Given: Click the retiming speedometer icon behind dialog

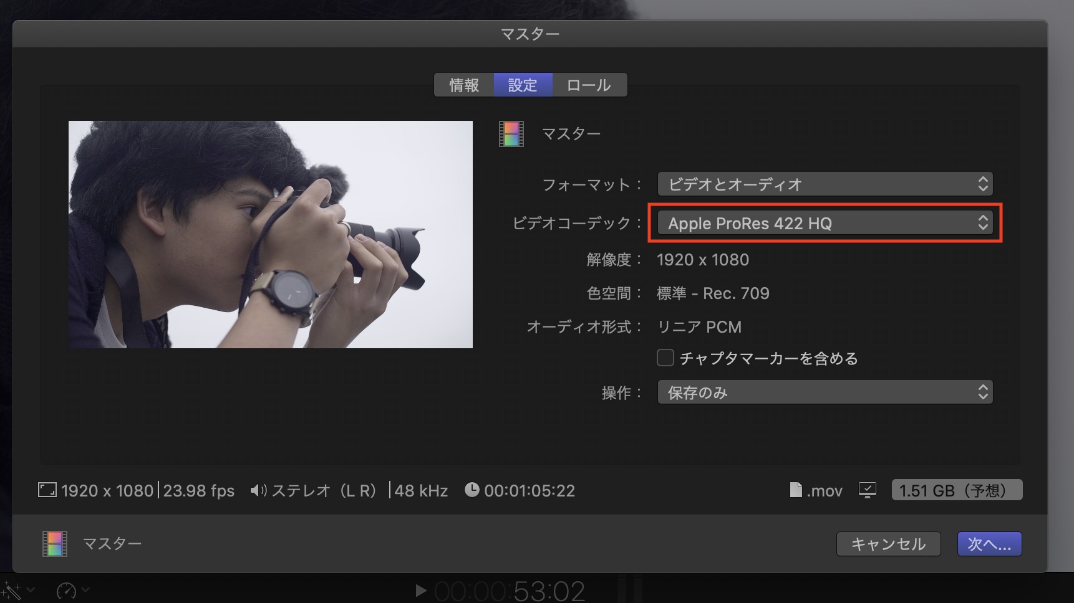Looking at the screenshot, I should [66, 591].
